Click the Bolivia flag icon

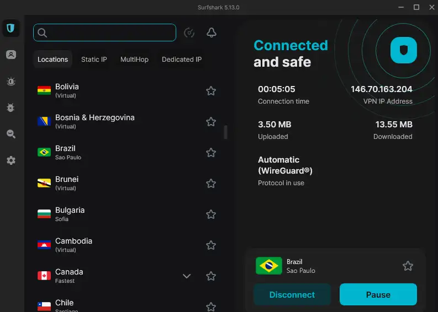(44, 90)
